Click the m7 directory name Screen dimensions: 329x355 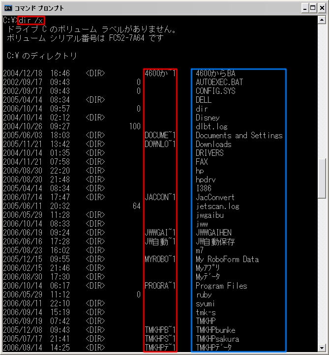tap(200, 250)
